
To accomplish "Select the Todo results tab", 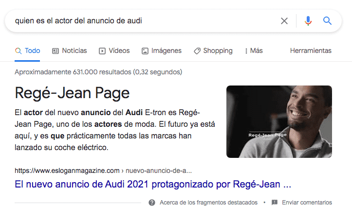I will (x=27, y=51).
